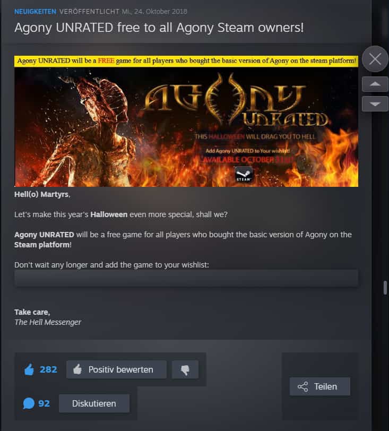Image resolution: width=389 pixels, height=431 pixels.
Task: Open the discussion via Diskutieren
Action: [94, 403]
